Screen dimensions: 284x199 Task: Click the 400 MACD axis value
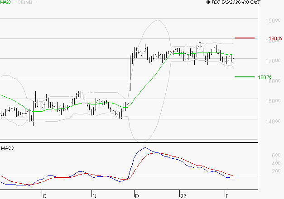276,163
